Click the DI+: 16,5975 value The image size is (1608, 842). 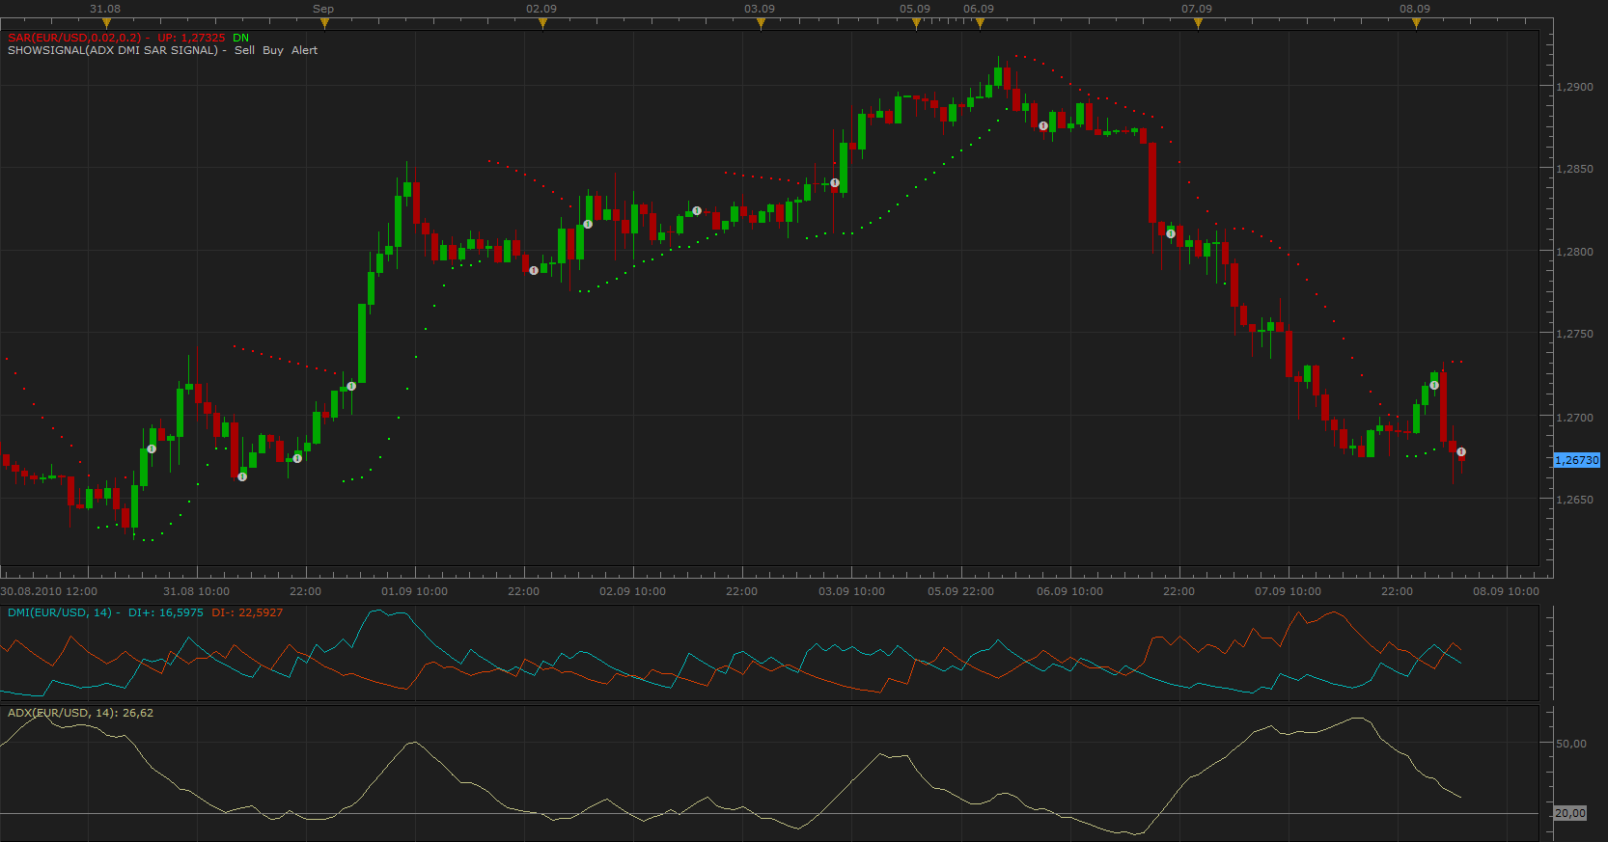click(x=166, y=612)
